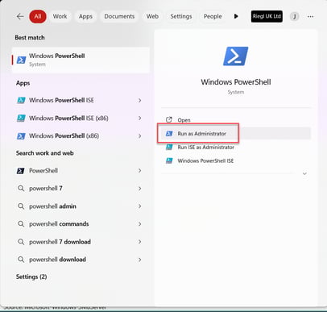Viewport: 327px width, 312px height.
Task: Switch to the Settings filter tab
Action: [x=181, y=16]
